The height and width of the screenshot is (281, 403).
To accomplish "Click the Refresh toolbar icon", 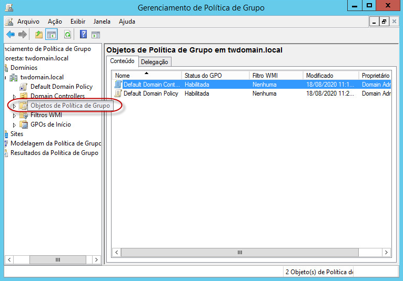I will (67, 34).
